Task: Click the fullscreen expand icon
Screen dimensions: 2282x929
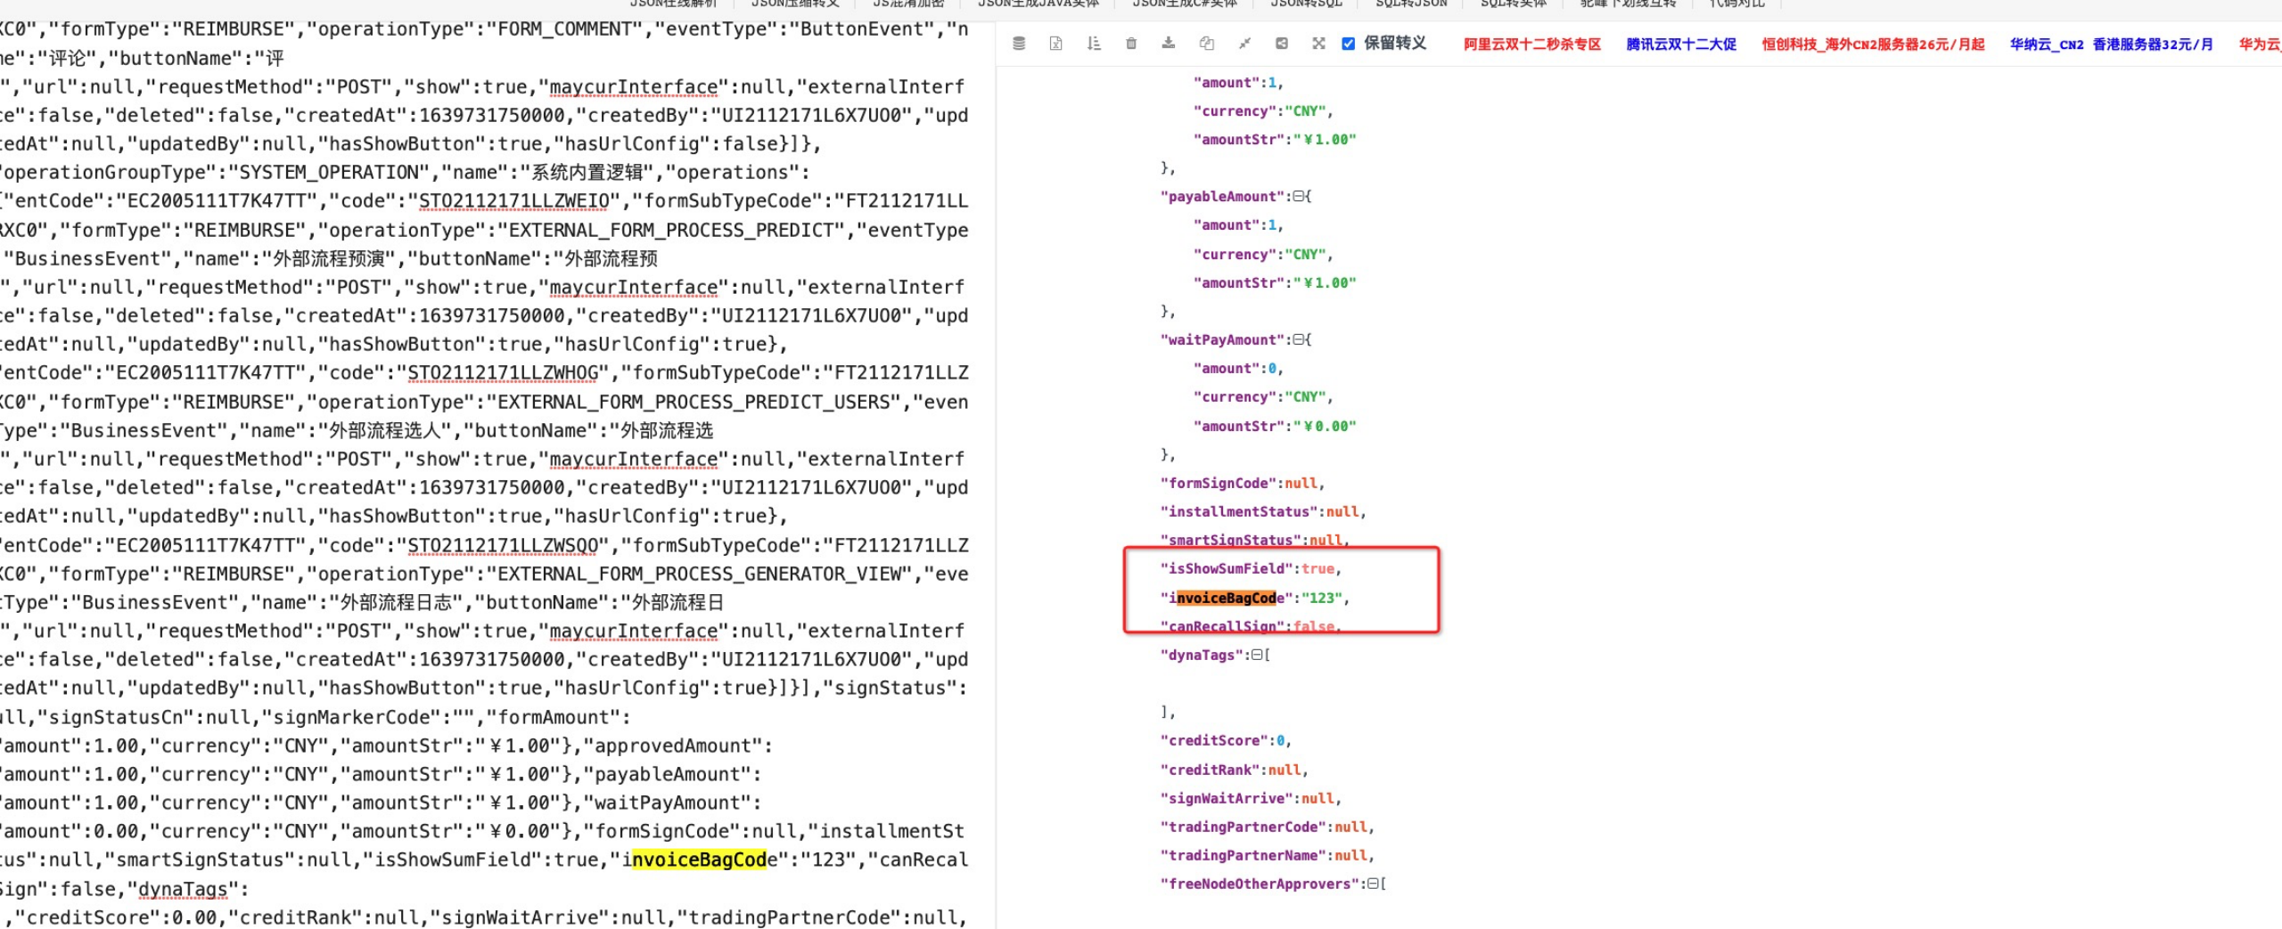Action: click(1319, 44)
